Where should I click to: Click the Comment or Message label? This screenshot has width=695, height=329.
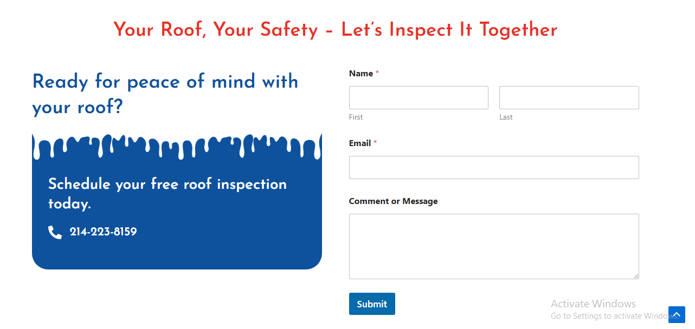tap(393, 201)
